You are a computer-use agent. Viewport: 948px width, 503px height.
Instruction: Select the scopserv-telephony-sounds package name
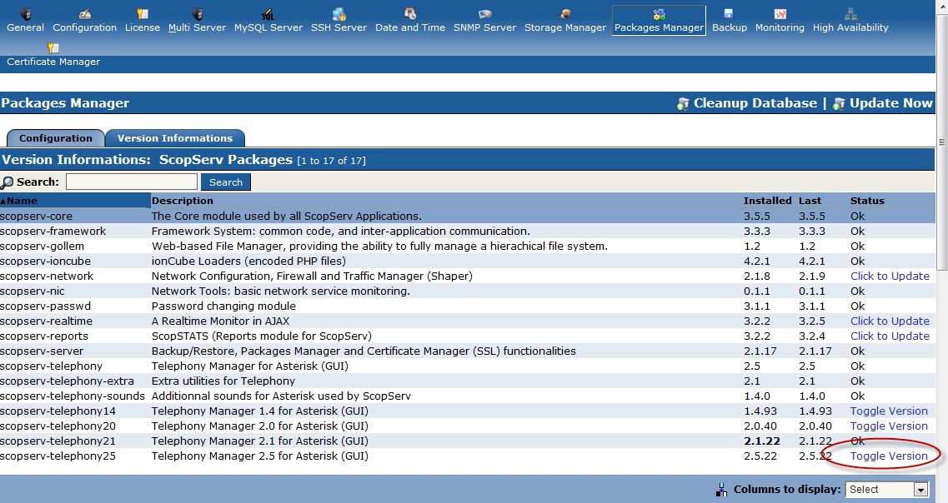click(x=73, y=396)
